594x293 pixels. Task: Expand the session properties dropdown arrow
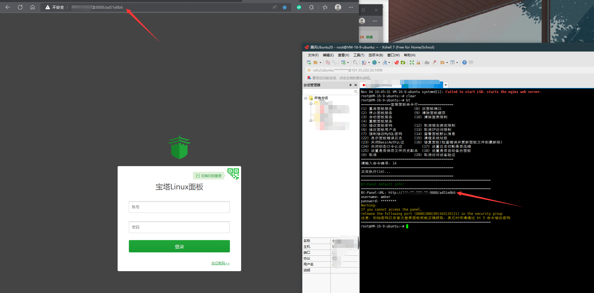pos(348,62)
